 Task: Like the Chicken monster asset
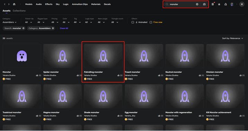click(x=241, y=76)
